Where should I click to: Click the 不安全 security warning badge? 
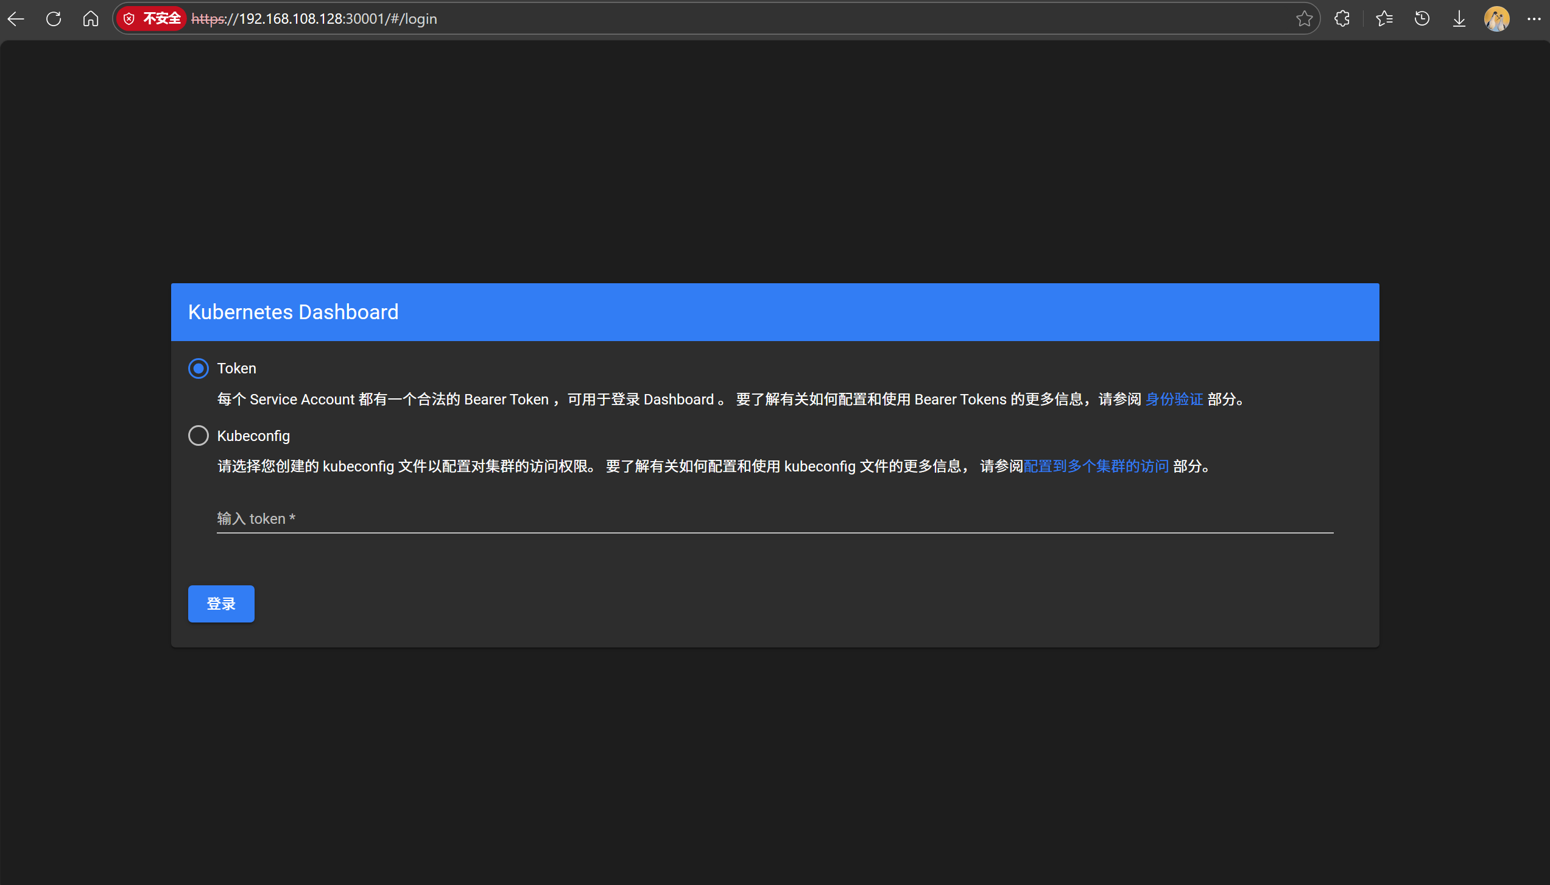click(x=152, y=19)
